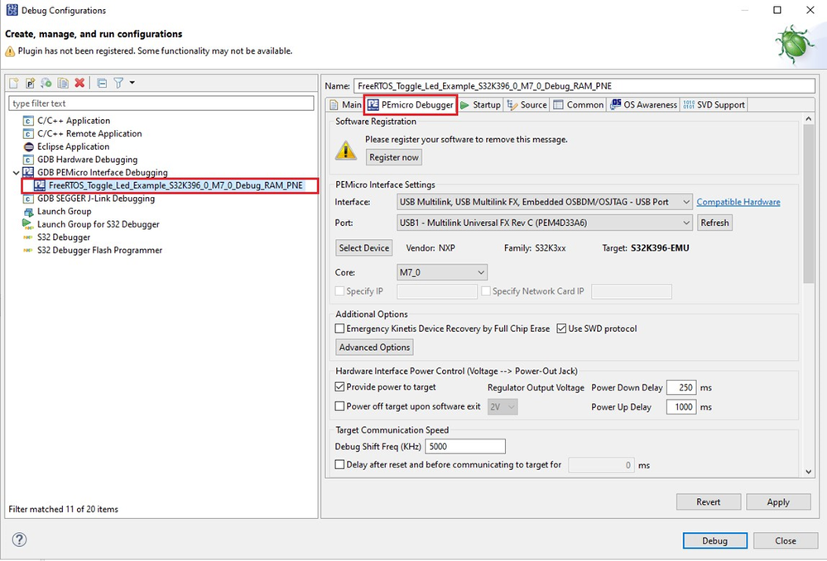Open the Interface dropdown
Image resolution: width=827 pixels, height=561 pixels.
545,202
